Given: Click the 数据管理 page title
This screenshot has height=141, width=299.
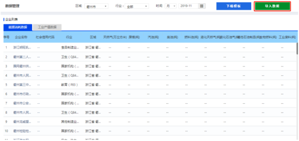Looking at the screenshot, I should (12, 6).
